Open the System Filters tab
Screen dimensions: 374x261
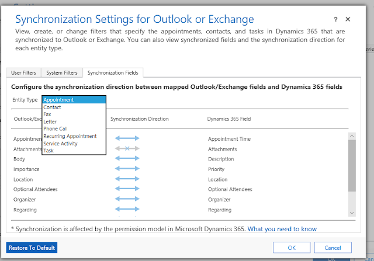click(62, 73)
